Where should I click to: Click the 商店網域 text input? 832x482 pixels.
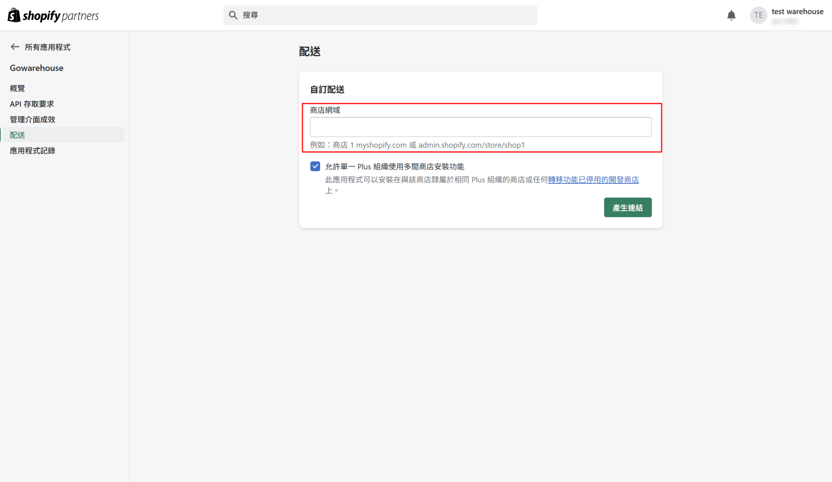[x=480, y=127]
